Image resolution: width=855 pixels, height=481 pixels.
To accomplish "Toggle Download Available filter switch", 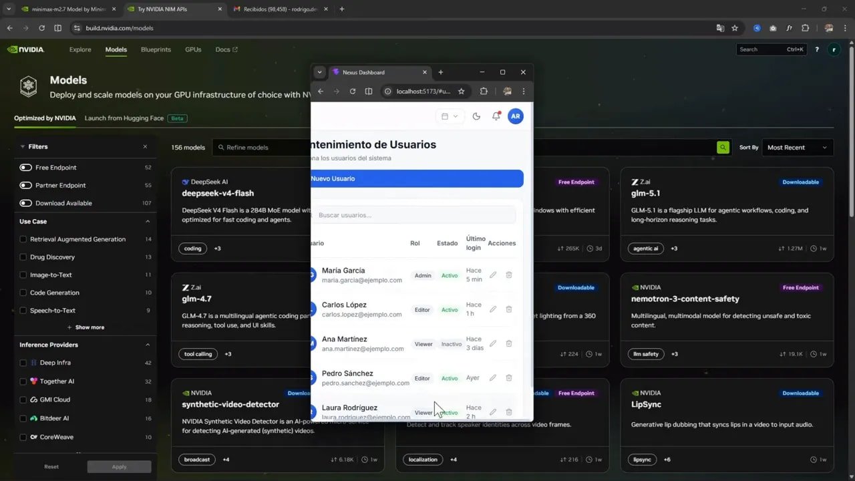I will point(25,203).
